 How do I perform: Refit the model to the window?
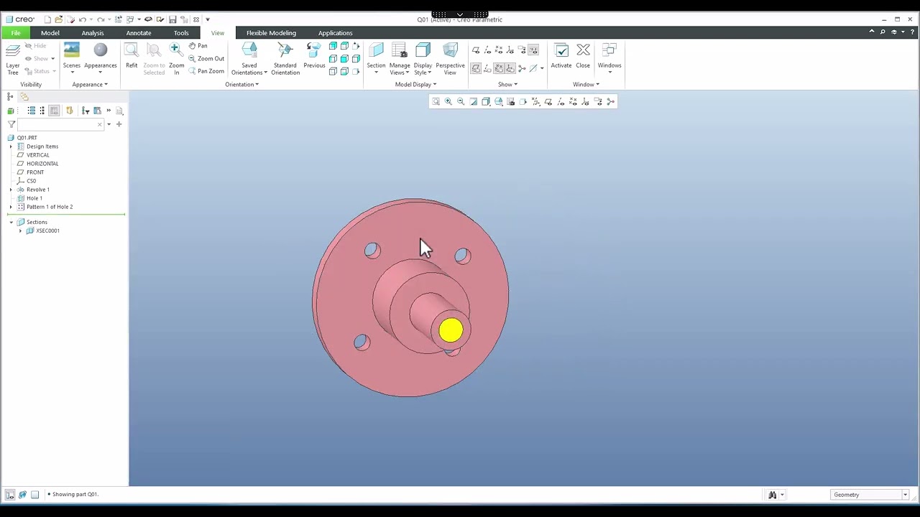[x=132, y=56]
